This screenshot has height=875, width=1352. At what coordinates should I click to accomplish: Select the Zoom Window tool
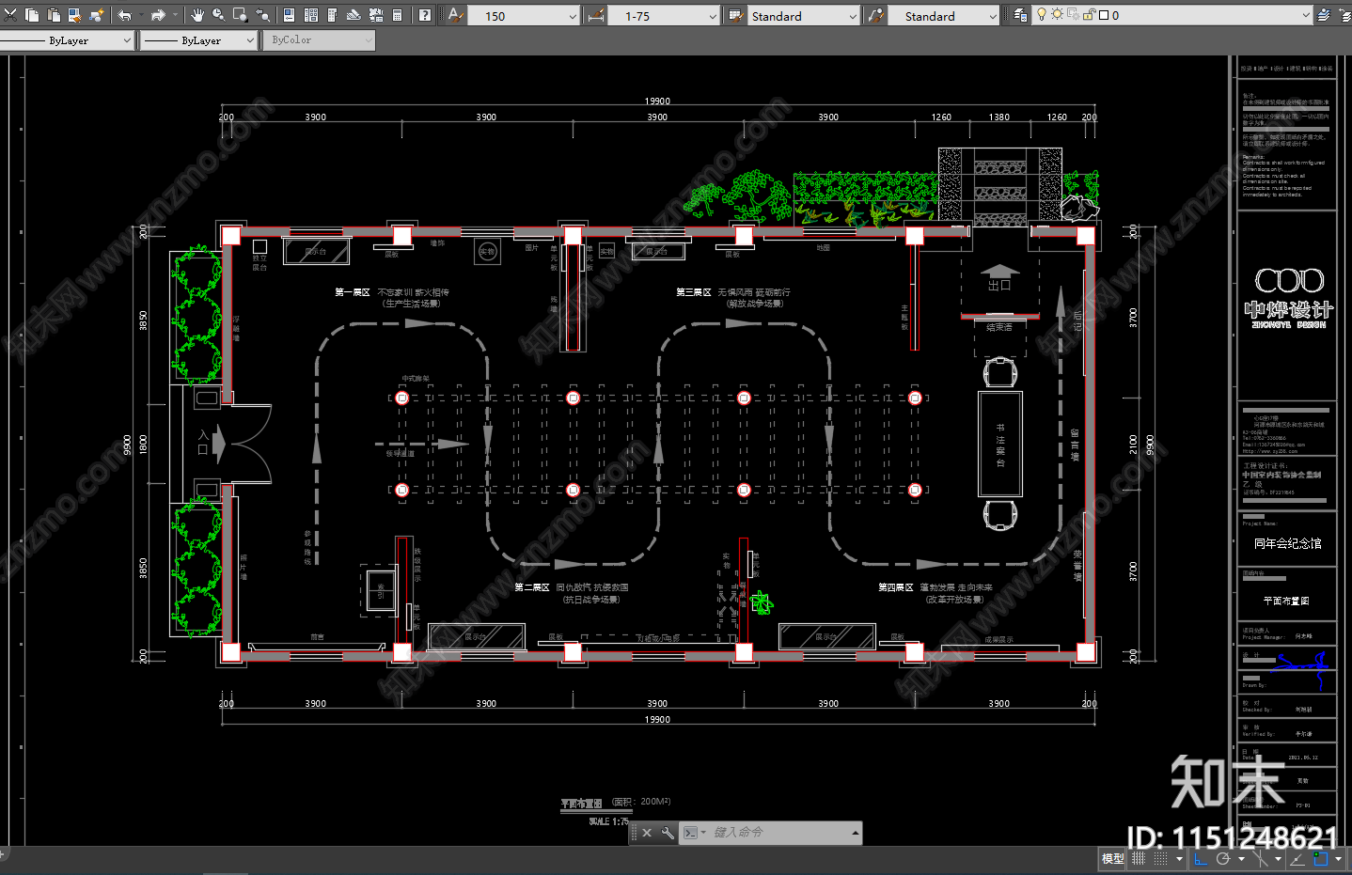tap(241, 15)
